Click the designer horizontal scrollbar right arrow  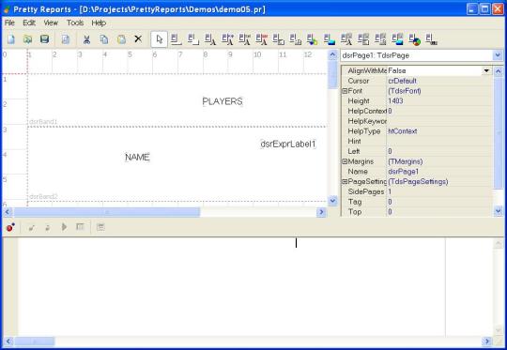321,212
